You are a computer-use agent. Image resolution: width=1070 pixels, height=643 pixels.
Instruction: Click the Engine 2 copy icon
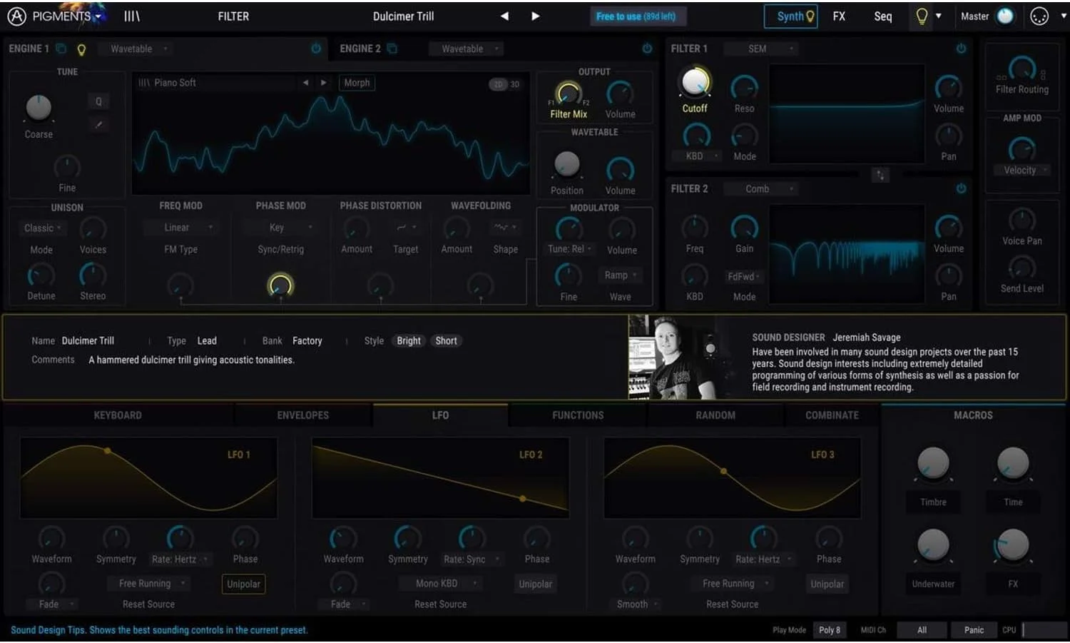click(x=392, y=49)
